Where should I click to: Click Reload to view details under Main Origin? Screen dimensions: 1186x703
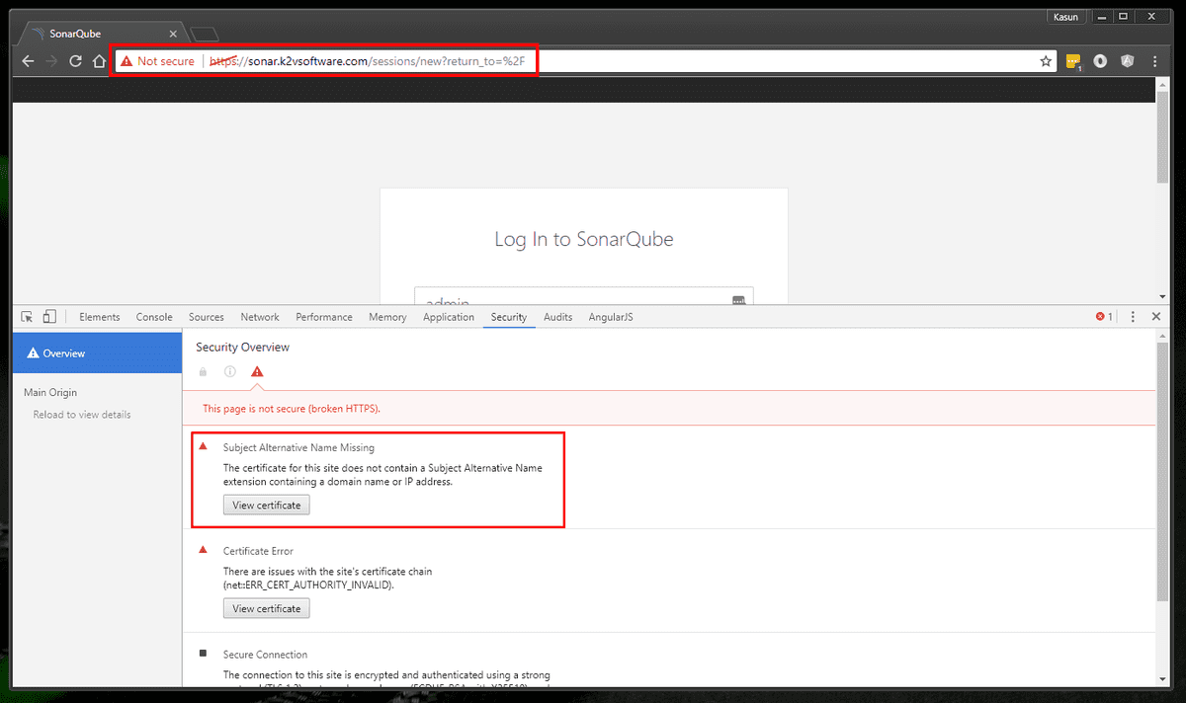(x=81, y=414)
